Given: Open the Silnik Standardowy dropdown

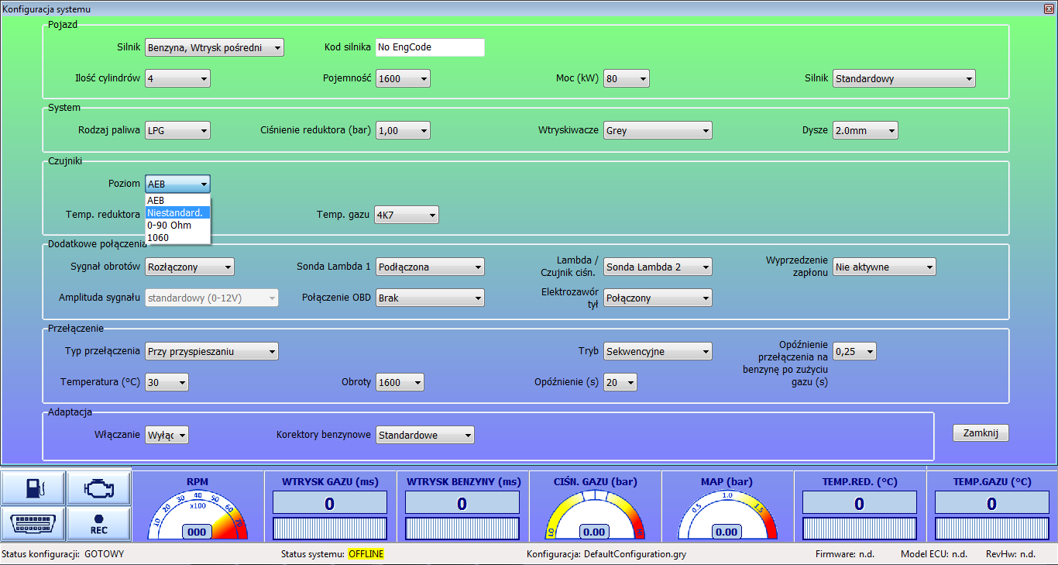Looking at the screenshot, I should tap(905, 78).
